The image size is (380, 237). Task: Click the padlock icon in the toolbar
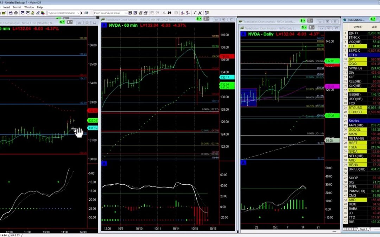tap(33, 13)
